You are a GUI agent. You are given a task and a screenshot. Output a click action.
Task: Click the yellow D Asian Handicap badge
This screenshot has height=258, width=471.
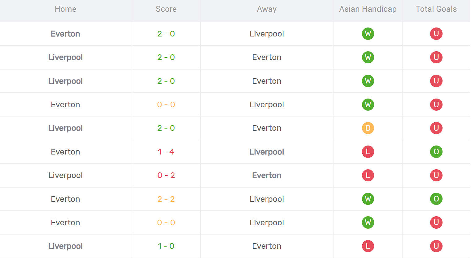368,128
